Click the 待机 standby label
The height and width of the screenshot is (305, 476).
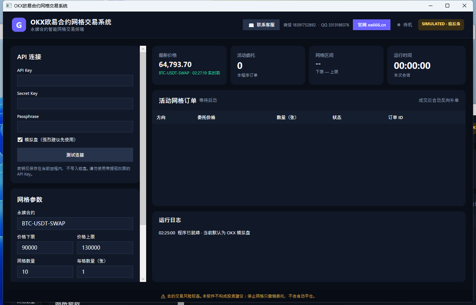[408, 25]
